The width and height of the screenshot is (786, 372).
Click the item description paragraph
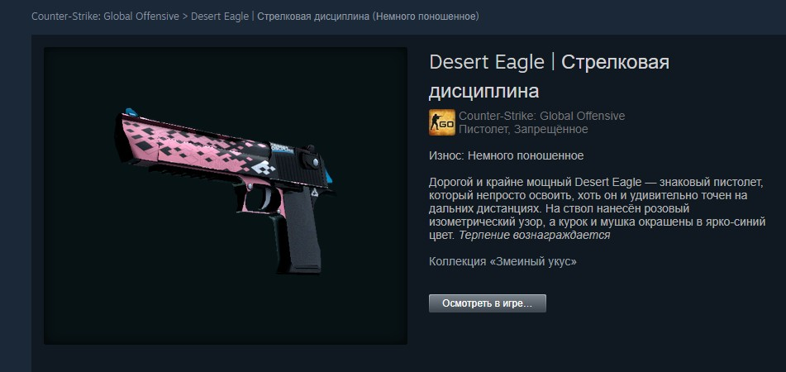pyautogui.click(x=597, y=208)
